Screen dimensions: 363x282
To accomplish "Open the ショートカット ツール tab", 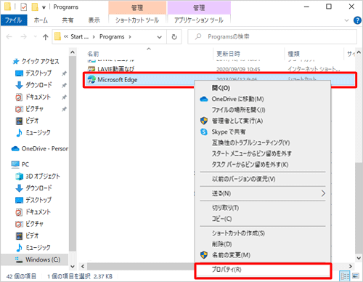I will point(137,20).
